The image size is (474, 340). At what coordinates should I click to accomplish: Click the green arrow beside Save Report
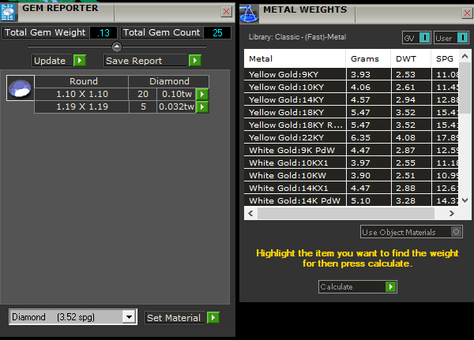click(194, 61)
